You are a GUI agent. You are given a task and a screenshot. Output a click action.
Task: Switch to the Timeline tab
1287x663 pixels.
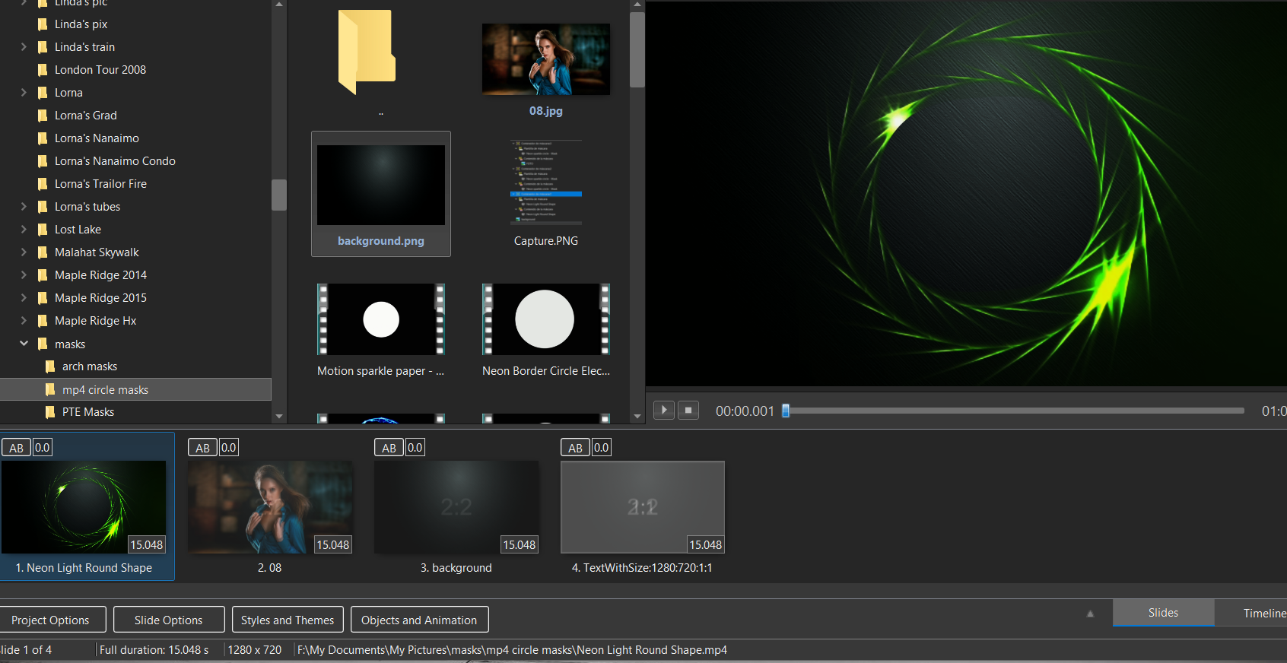coord(1263,613)
